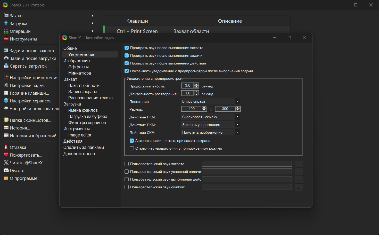Select Распознавание текста section
379x235 pixels.
pyautogui.click(x=90, y=98)
